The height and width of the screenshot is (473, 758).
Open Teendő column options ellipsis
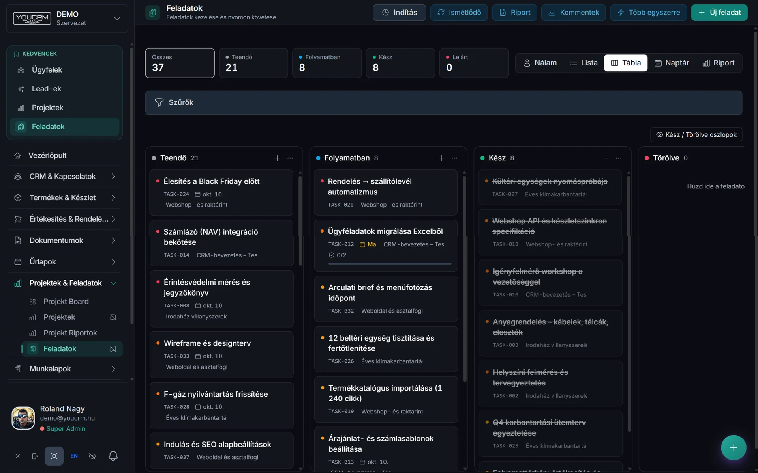[290, 158]
